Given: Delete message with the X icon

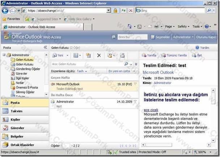Looking at the screenshot, I should [99, 55].
